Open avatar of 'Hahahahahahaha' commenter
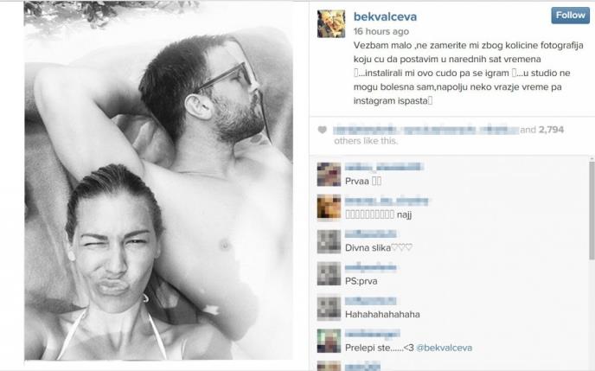Screen dimensions: 595x371 329,308
